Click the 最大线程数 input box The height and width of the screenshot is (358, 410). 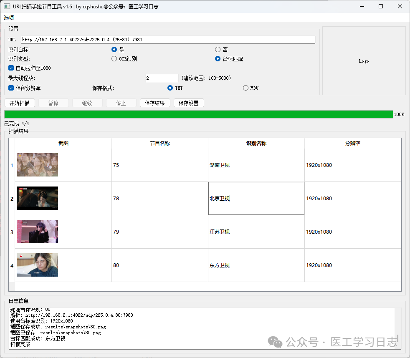[x=162, y=78]
